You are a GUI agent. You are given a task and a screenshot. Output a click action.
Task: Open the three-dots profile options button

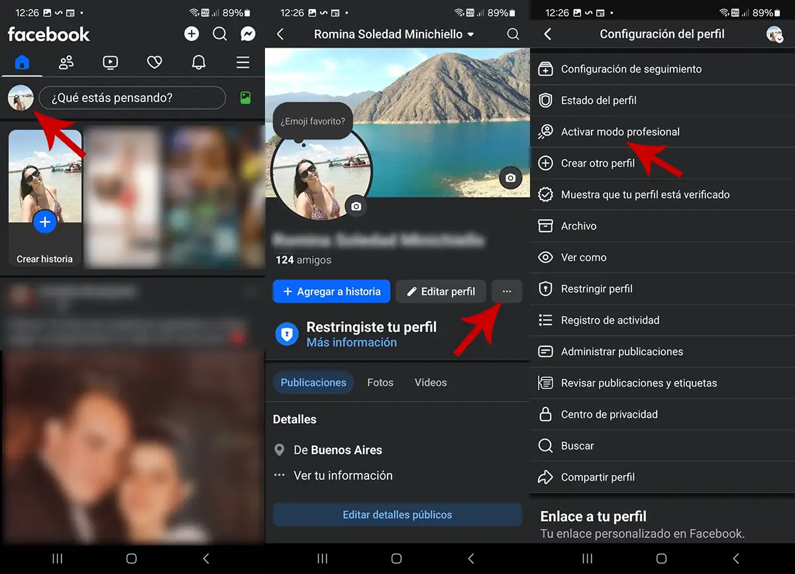[507, 291]
